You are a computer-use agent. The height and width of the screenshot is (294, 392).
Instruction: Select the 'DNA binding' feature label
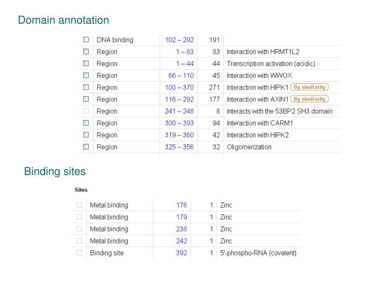[115, 40]
